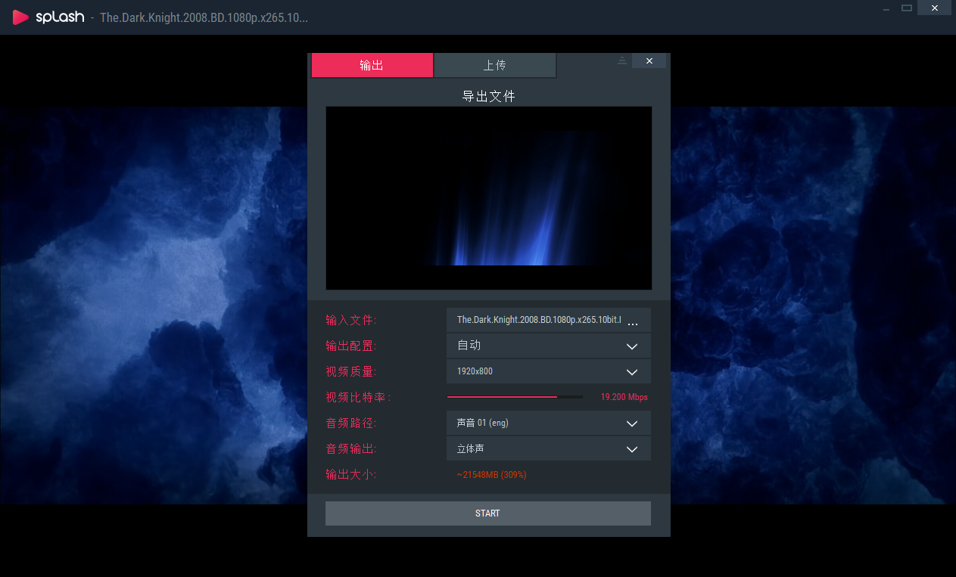Adjust the 视频比特率 slider
Image resolution: width=956 pixels, height=577 pixels.
515,397
